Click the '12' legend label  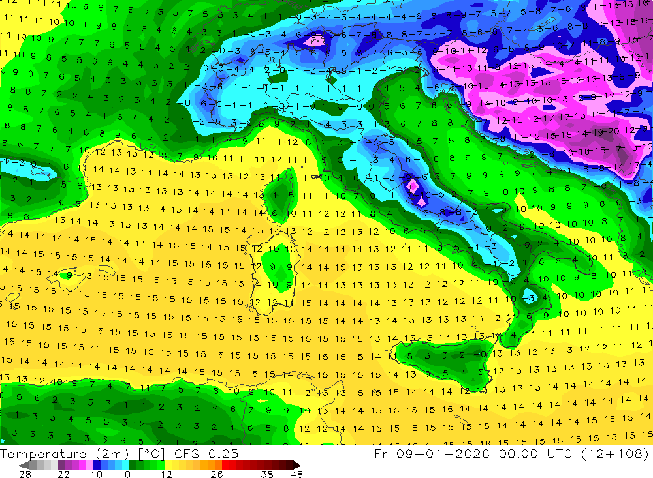(166, 474)
